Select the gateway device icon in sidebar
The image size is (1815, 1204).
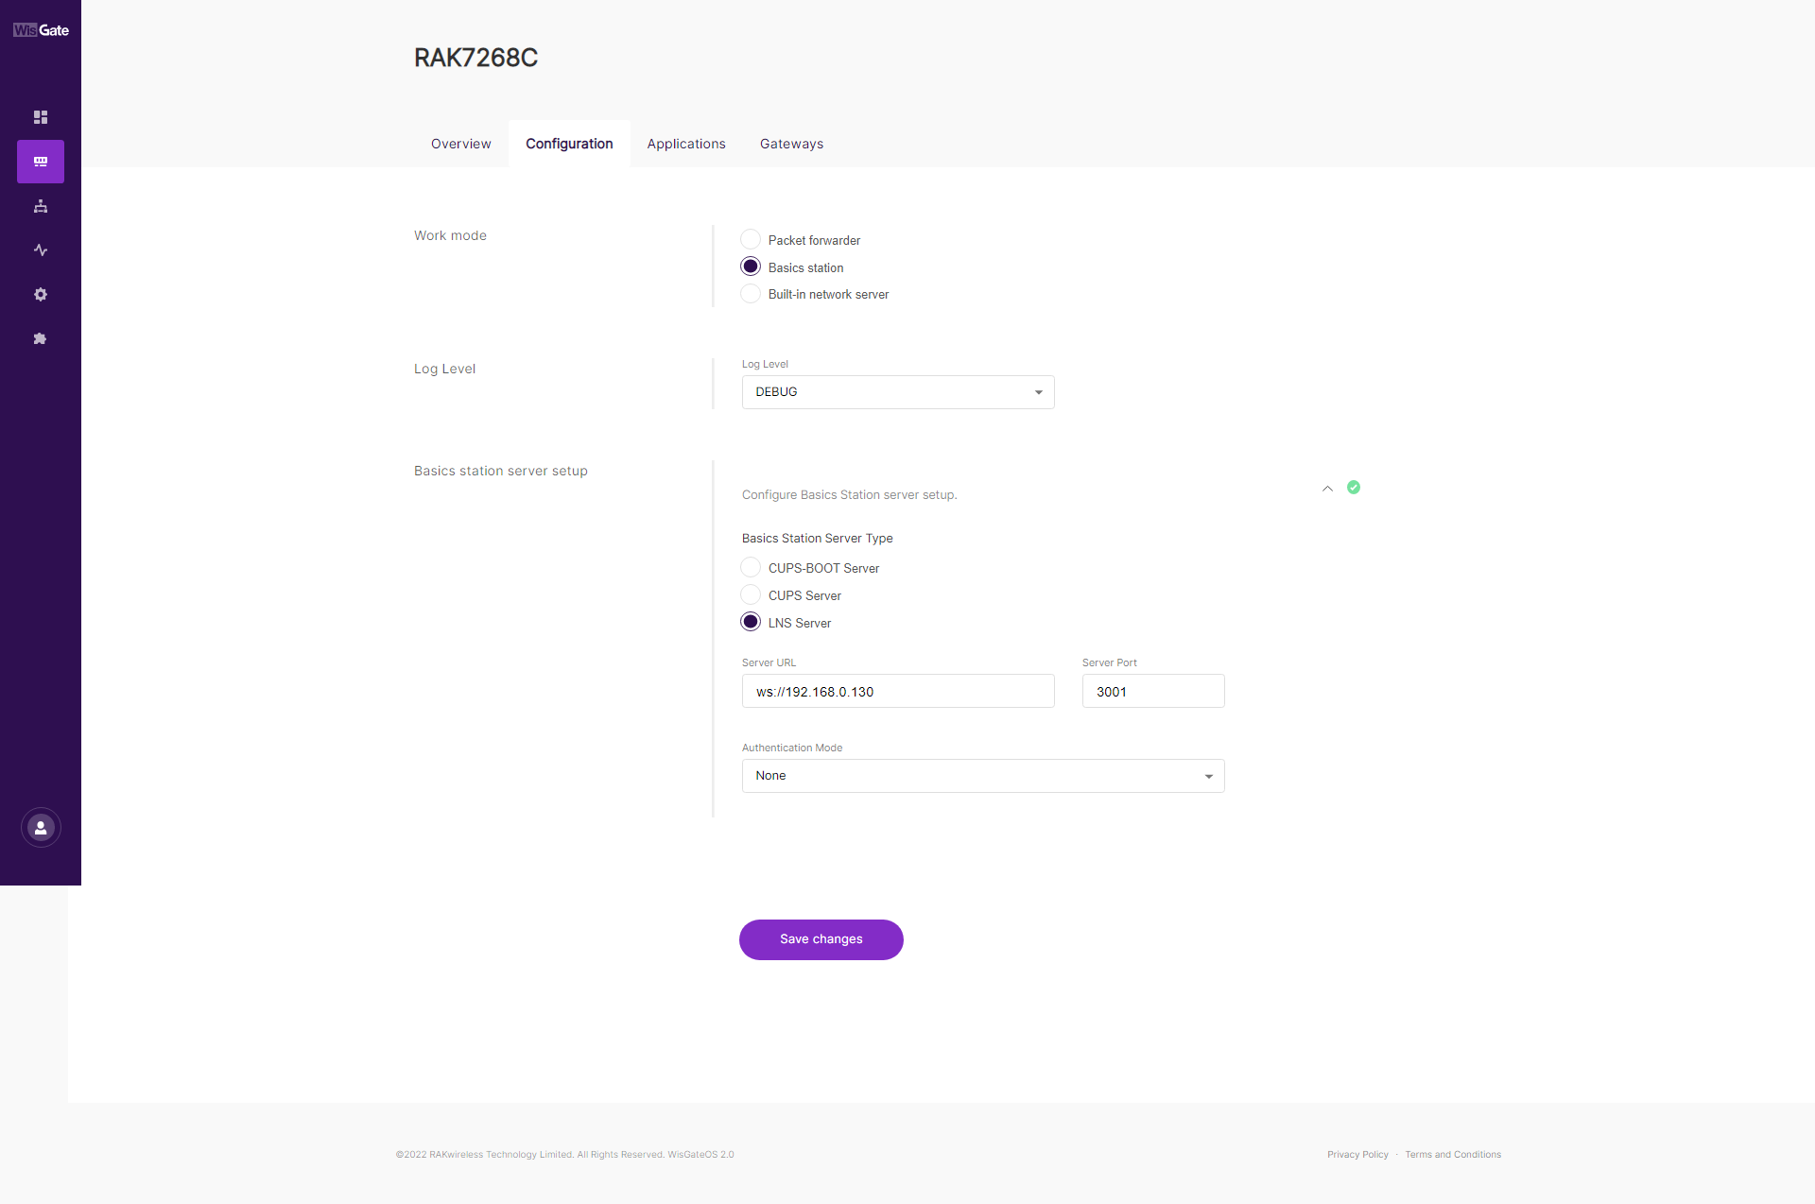click(x=40, y=161)
